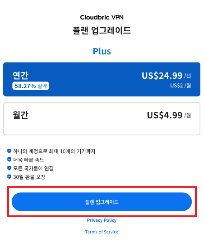
Task: Click the Plus plan heading
Action: (x=102, y=51)
